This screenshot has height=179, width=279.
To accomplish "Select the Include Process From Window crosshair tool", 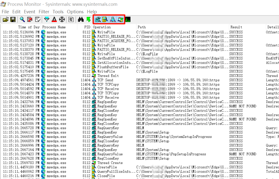I will [61, 19].
